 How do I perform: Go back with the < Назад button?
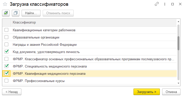(x=12, y=92)
